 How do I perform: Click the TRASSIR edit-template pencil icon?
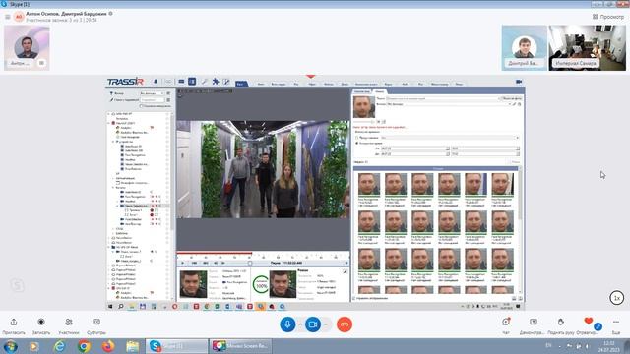[x=226, y=82]
